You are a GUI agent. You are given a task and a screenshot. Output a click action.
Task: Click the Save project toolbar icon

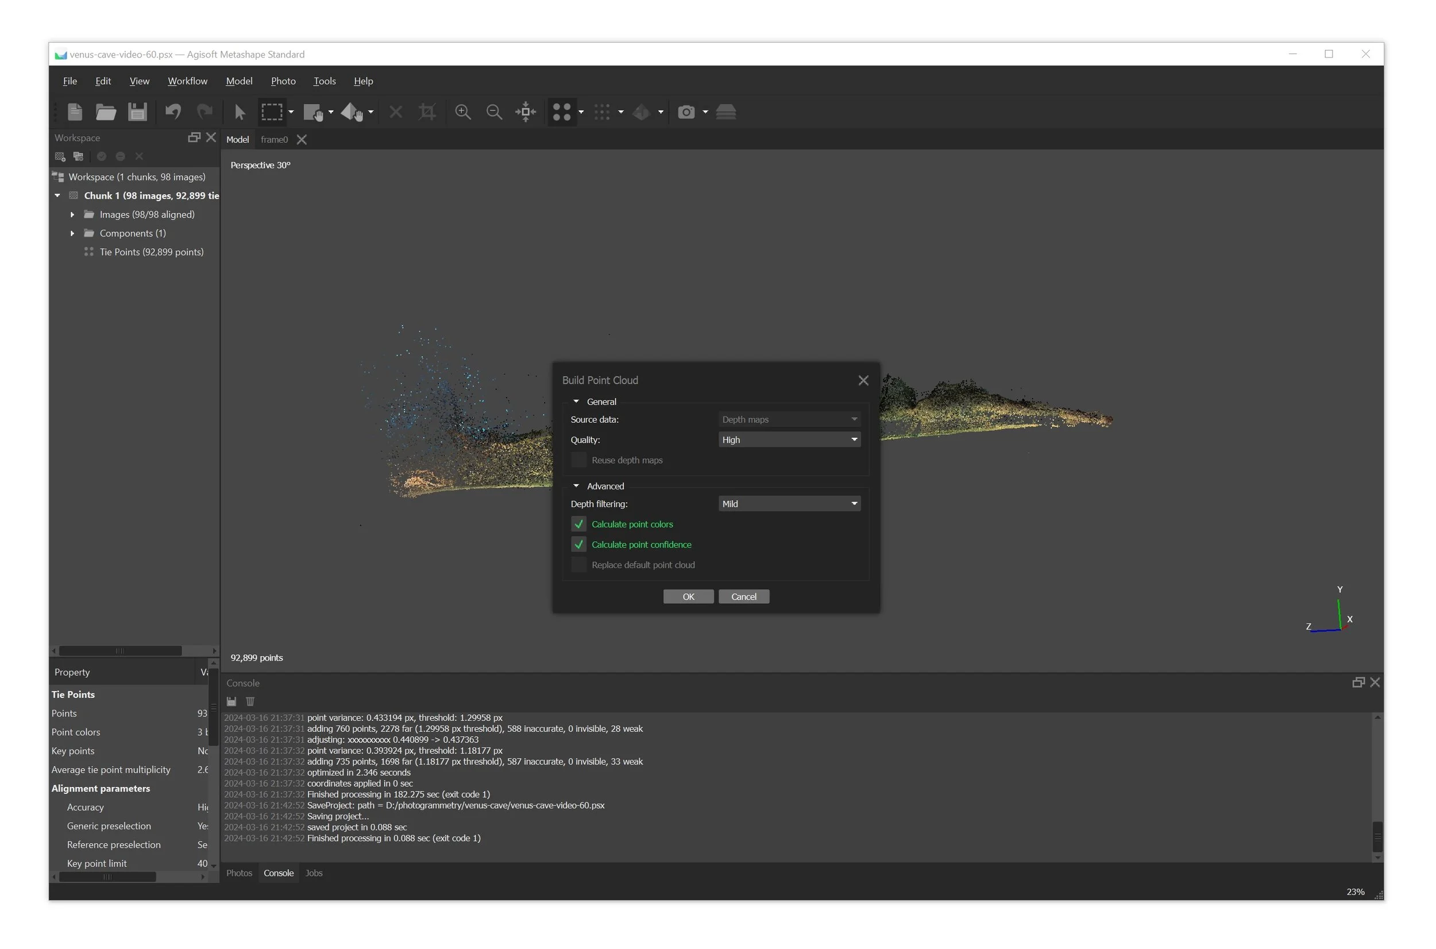(x=137, y=112)
